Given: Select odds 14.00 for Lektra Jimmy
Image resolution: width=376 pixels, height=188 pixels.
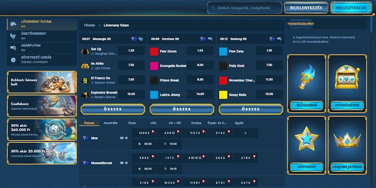Looking at the screenshot, I should (200, 94).
